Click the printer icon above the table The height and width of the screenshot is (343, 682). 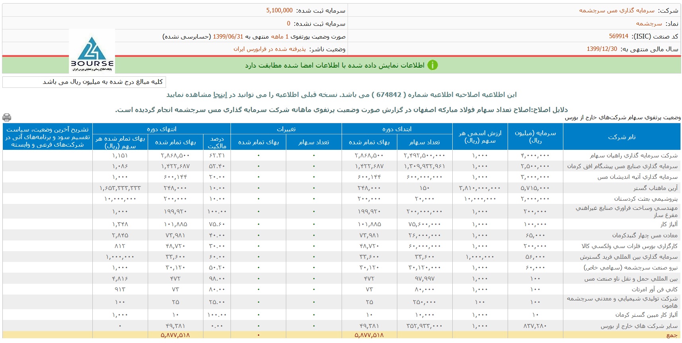pyautogui.click(x=7, y=117)
